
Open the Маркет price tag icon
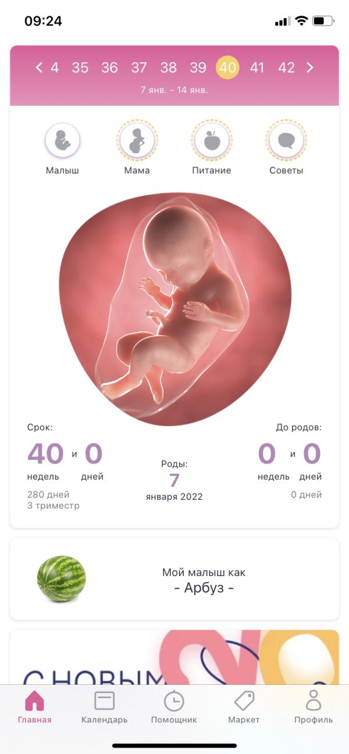(244, 707)
